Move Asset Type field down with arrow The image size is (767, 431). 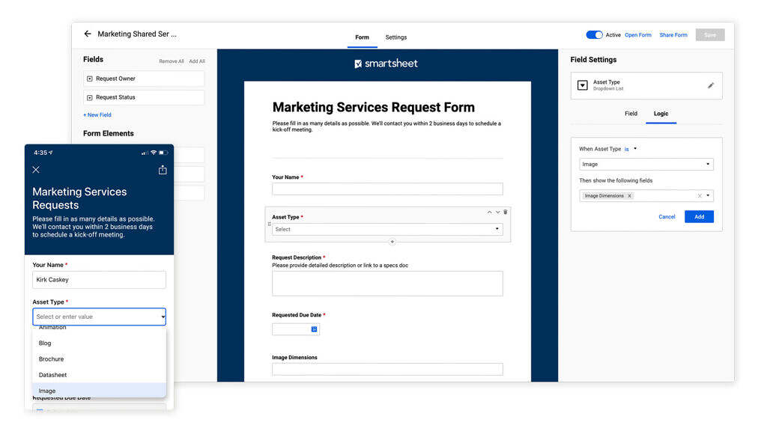[497, 213]
